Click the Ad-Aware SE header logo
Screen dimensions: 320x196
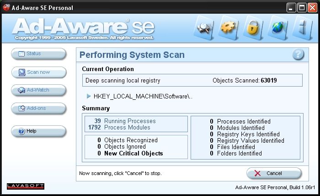83,29
